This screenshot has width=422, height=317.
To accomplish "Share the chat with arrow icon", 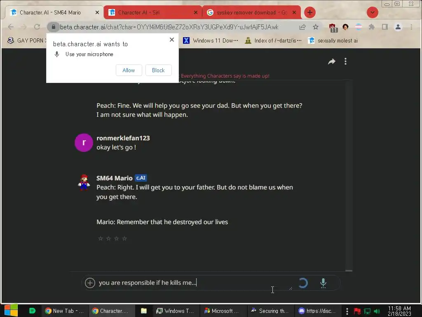I will pos(332,62).
